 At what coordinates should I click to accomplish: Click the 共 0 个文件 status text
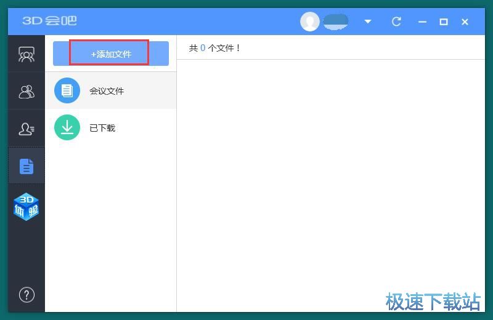(214, 48)
